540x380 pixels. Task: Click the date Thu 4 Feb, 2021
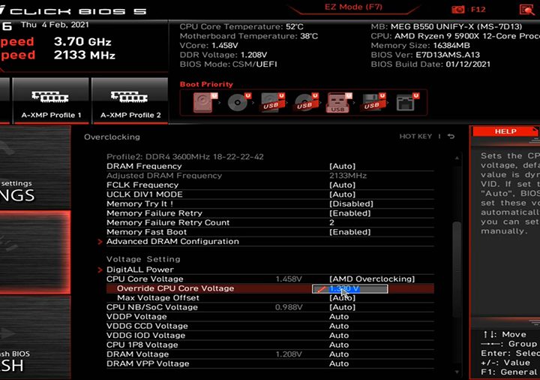click(55, 25)
